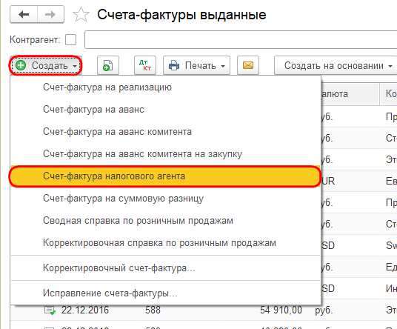Go back with the left arrow button
The width and height of the screenshot is (397, 329).
tap(24, 15)
